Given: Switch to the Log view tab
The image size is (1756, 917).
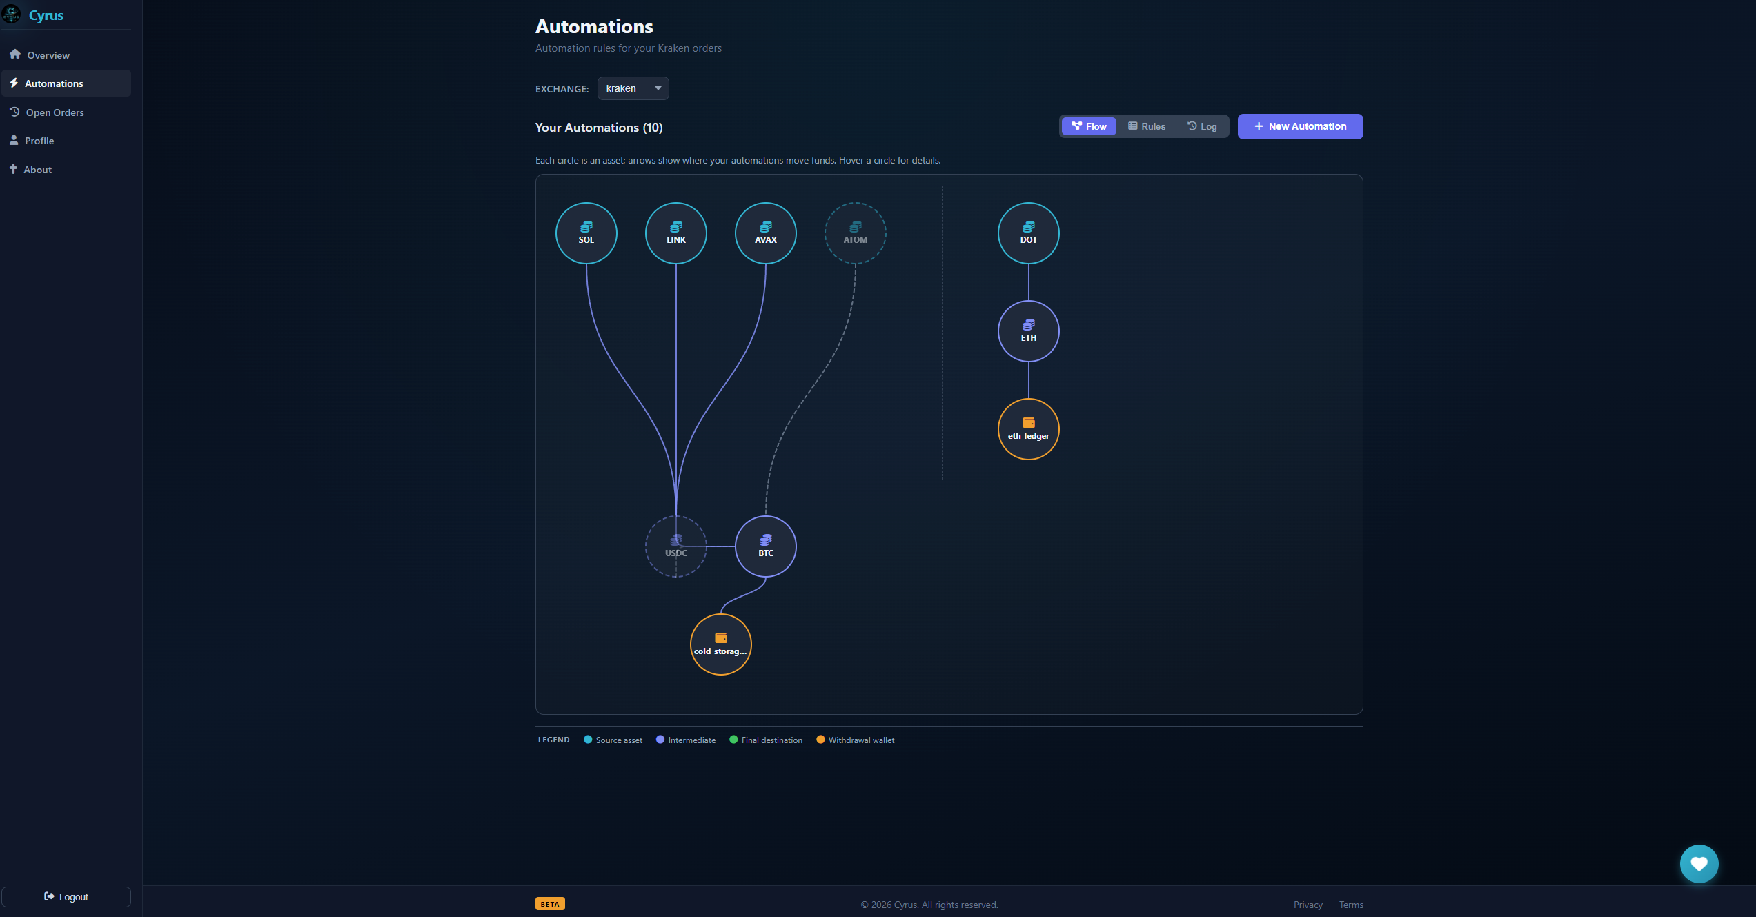Looking at the screenshot, I should 1202,126.
